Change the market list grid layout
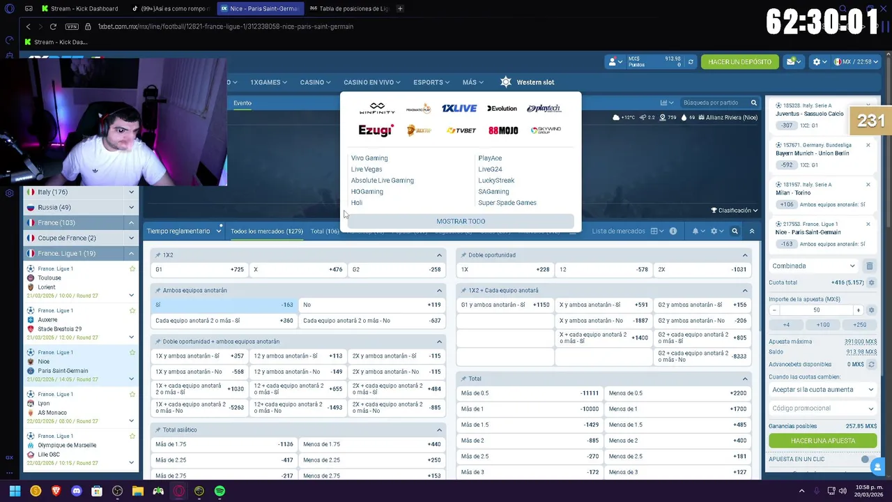The height and width of the screenshot is (502, 892). pyautogui.click(x=656, y=231)
